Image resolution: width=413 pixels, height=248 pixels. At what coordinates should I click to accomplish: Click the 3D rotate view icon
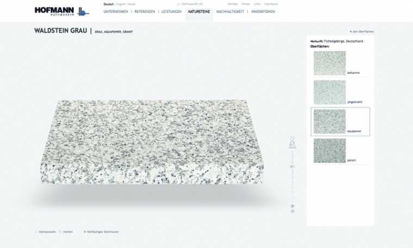(292, 144)
